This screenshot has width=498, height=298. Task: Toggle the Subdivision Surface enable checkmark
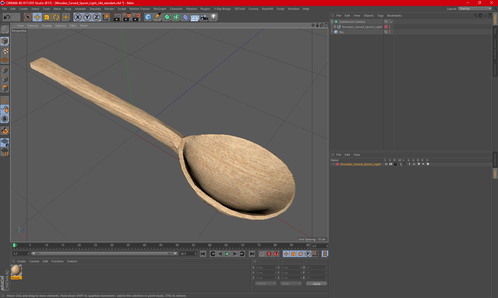pos(392,22)
